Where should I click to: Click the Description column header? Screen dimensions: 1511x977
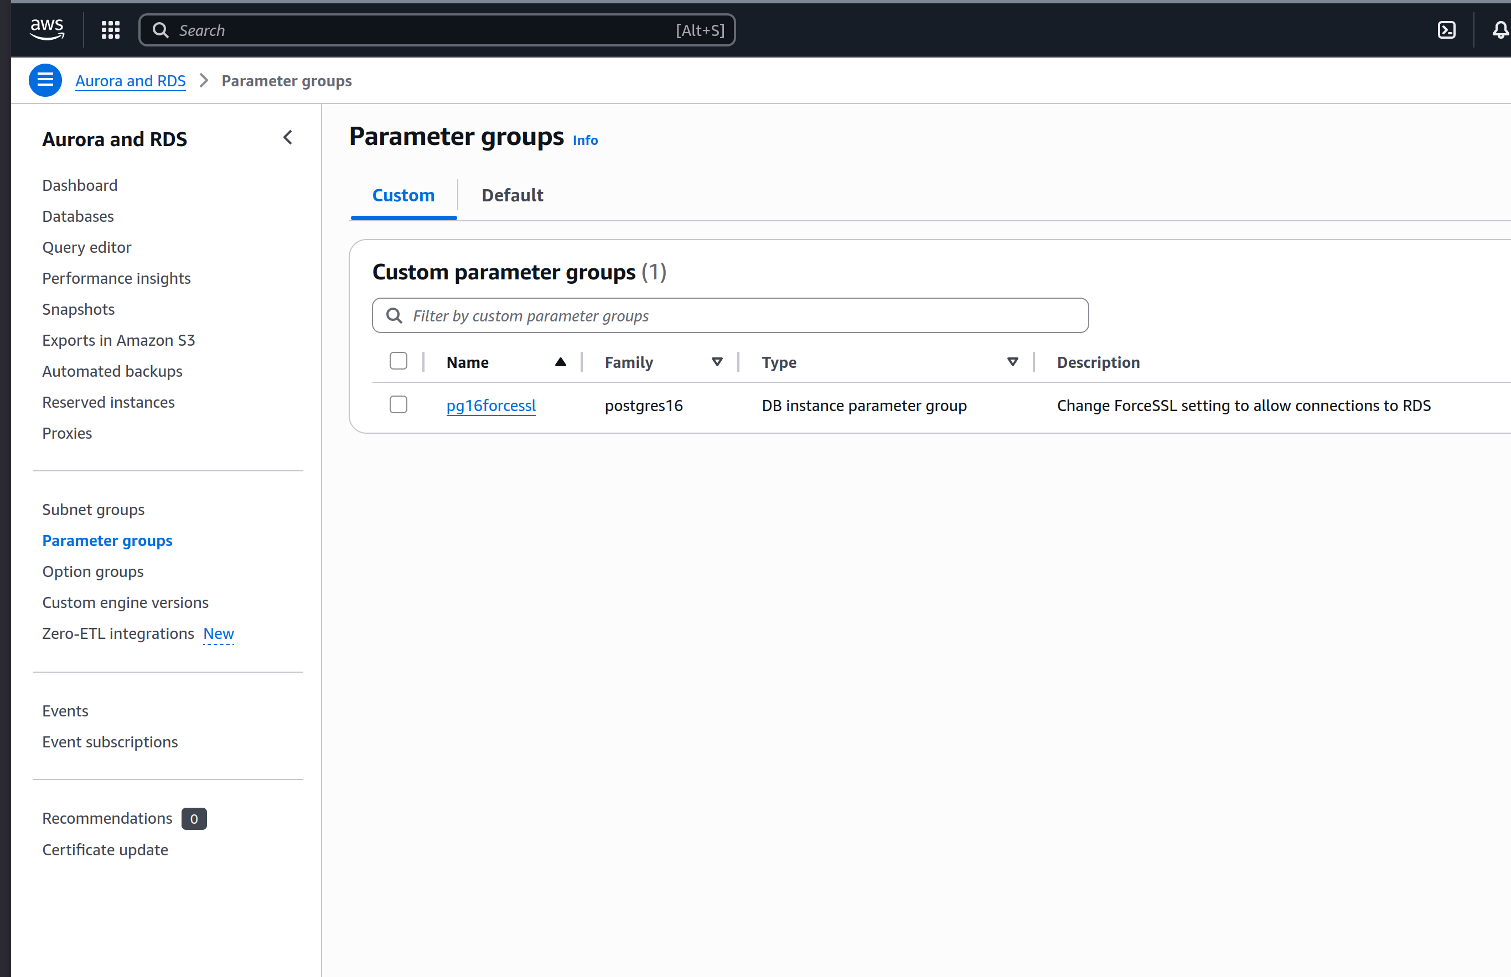[1099, 362]
